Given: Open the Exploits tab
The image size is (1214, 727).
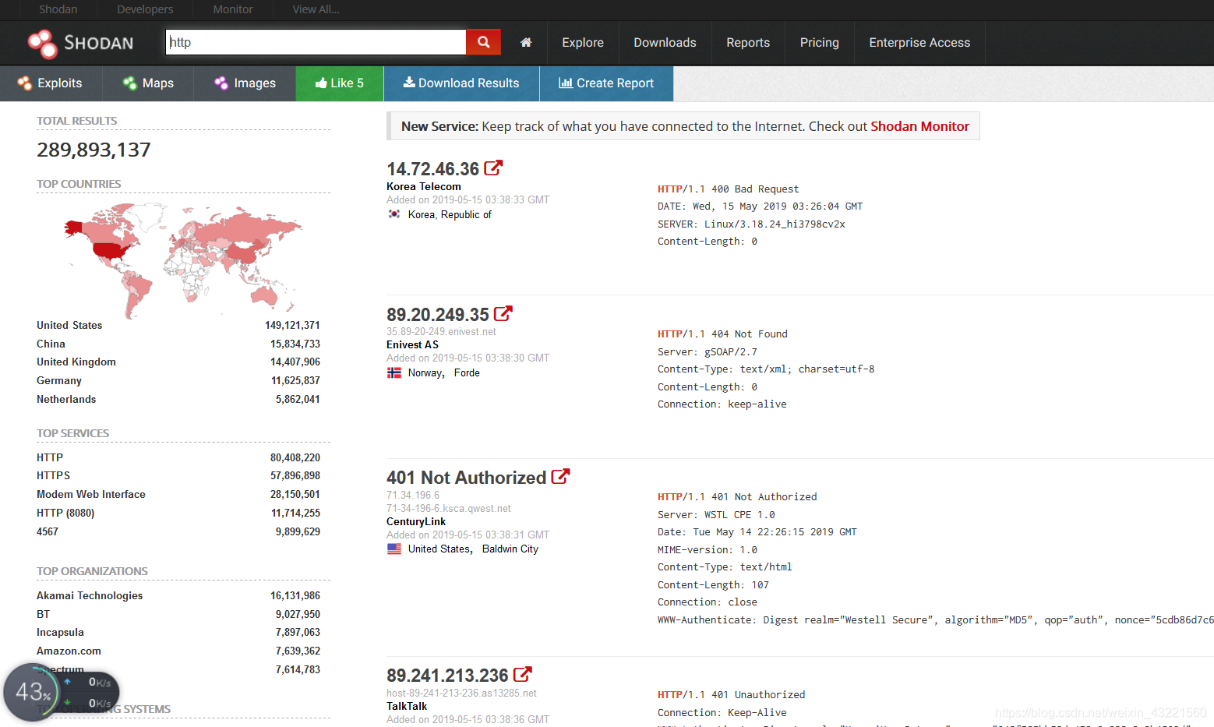Looking at the screenshot, I should (x=50, y=83).
